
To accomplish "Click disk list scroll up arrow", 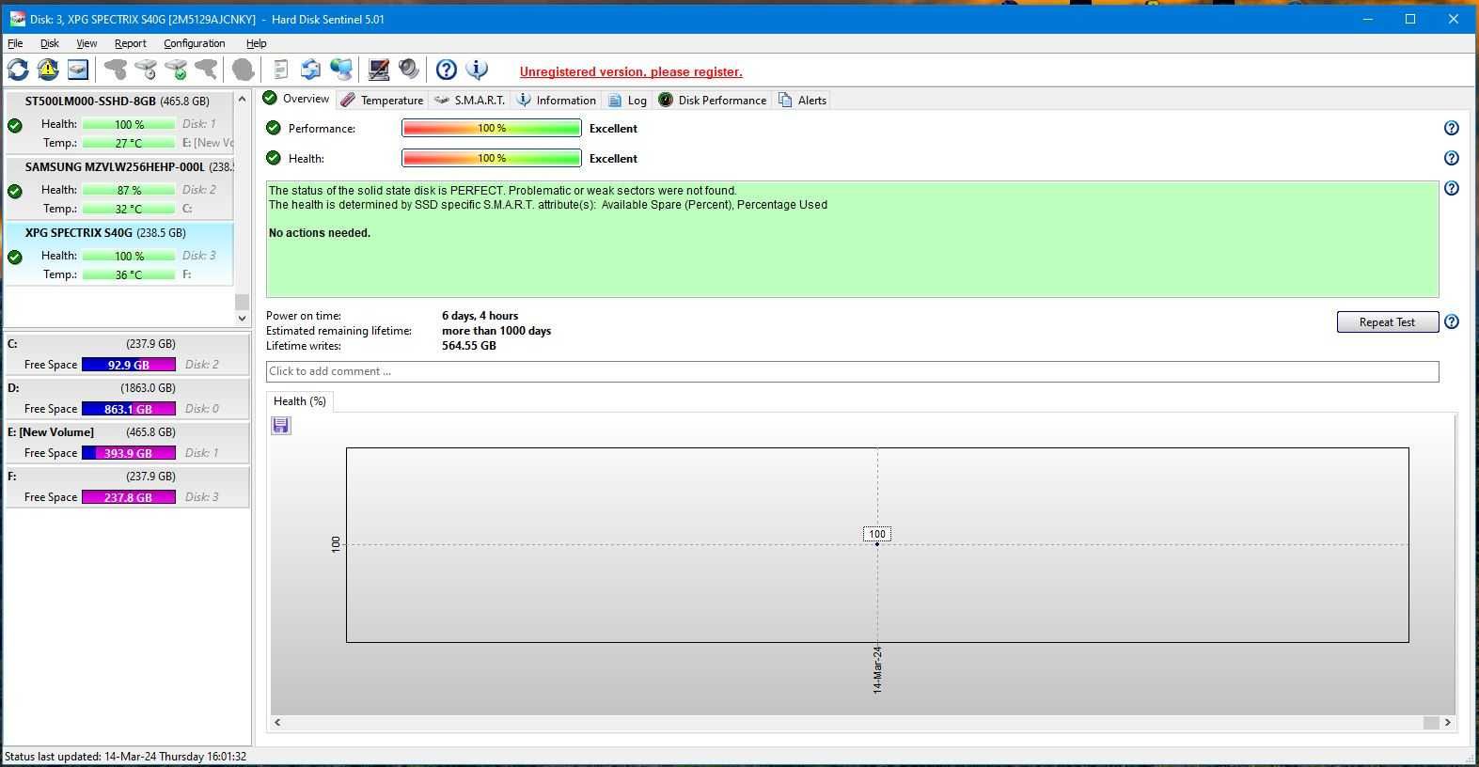I will pos(242,99).
